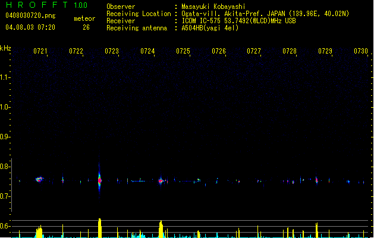Click the 0729 time marker
Viewport: 374px width, 238px height.
coord(325,51)
